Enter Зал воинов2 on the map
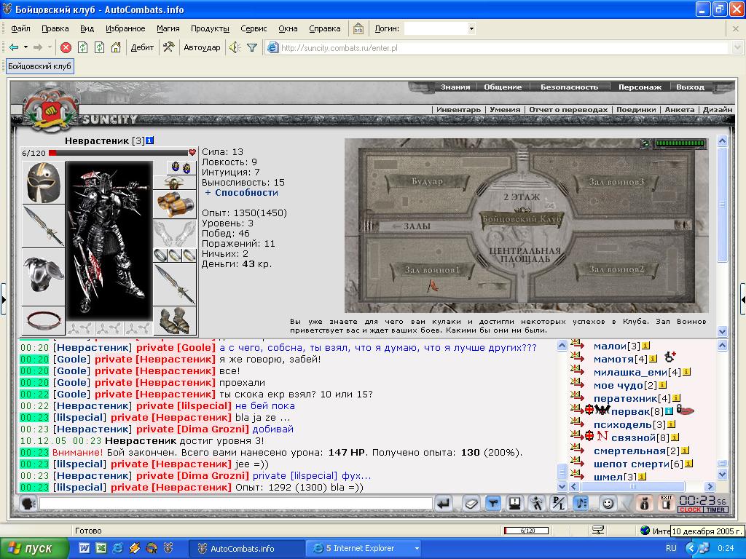 [x=616, y=269]
